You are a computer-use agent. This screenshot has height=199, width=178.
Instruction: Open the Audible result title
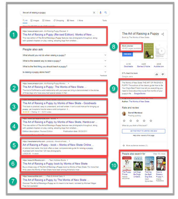coord(56,180)
